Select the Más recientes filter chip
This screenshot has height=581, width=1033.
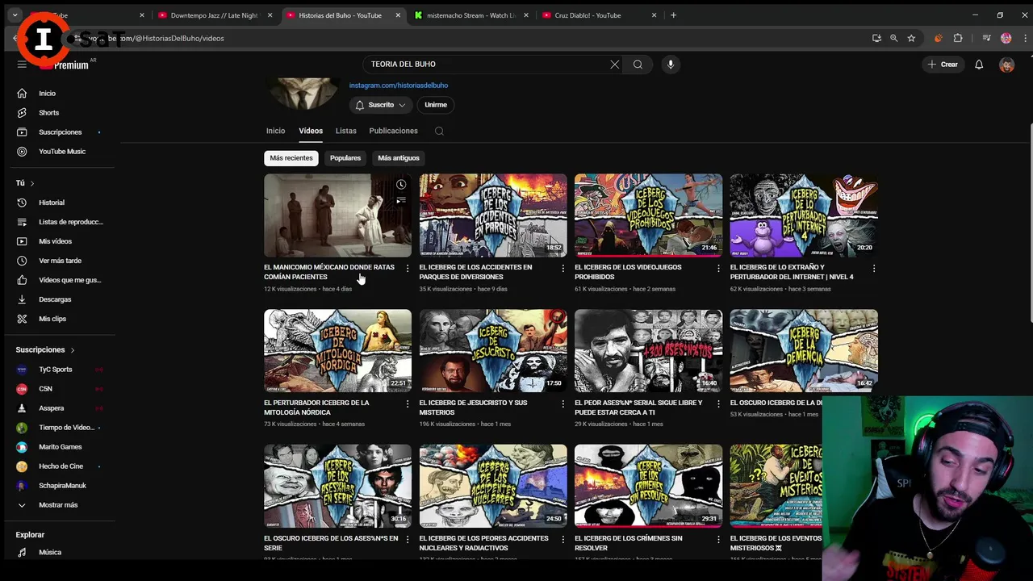[x=291, y=158]
